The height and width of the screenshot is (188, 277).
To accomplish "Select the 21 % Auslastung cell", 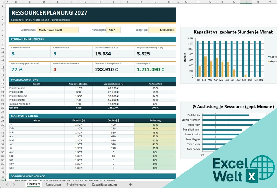I will (155, 148).
